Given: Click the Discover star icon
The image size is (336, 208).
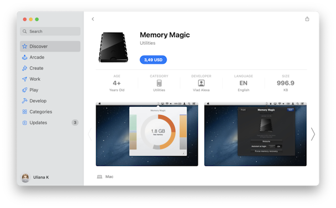Looking at the screenshot, I should (25, 46).
